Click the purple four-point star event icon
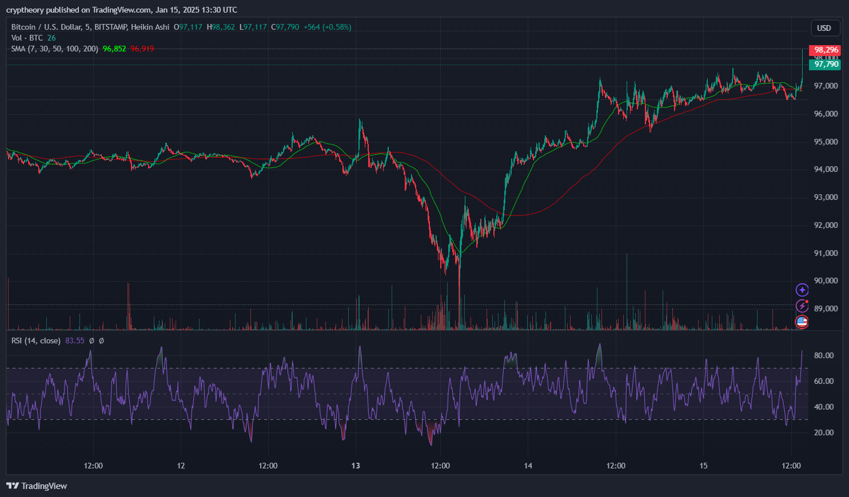The height and width of the screenshot is (497, 849). [x=802, y=290]
